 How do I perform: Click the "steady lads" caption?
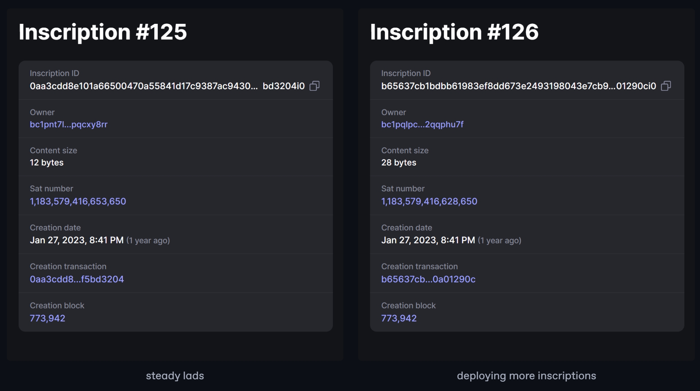tap(175, 376)
